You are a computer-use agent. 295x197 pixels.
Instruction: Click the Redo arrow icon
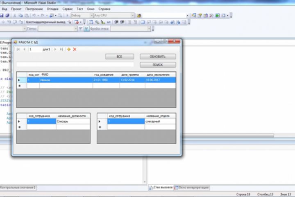pos(43,16)
